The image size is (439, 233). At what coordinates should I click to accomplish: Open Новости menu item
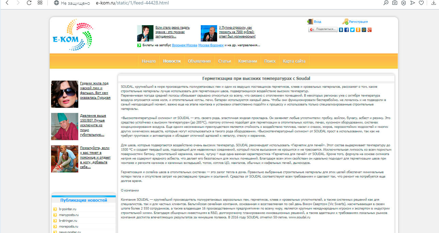(172, 61)
